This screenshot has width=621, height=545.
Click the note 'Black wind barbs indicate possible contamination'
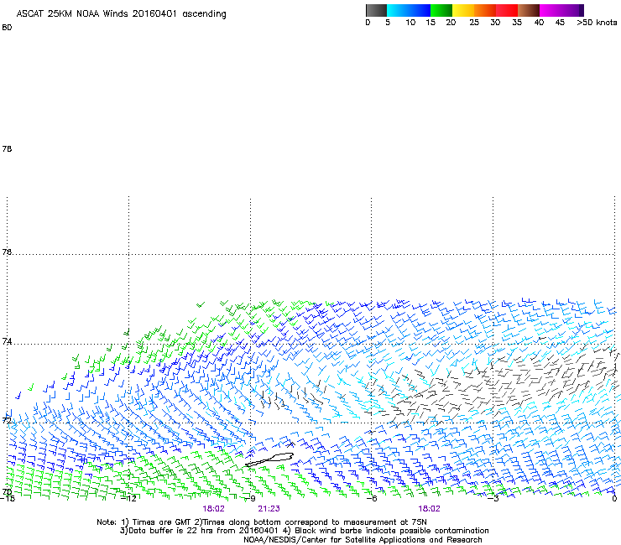point(392,531)
